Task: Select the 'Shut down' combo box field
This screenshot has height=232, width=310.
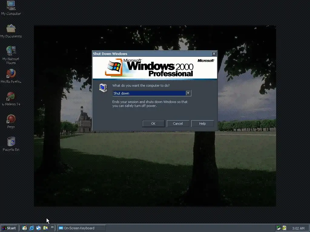Action: point(152,93)
